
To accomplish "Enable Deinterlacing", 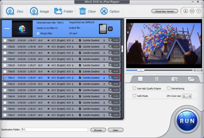I will (168, 88).
